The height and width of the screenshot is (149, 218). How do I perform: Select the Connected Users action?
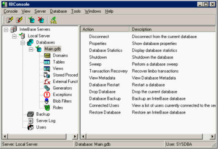pyautogui.click(x=104, y=106)
